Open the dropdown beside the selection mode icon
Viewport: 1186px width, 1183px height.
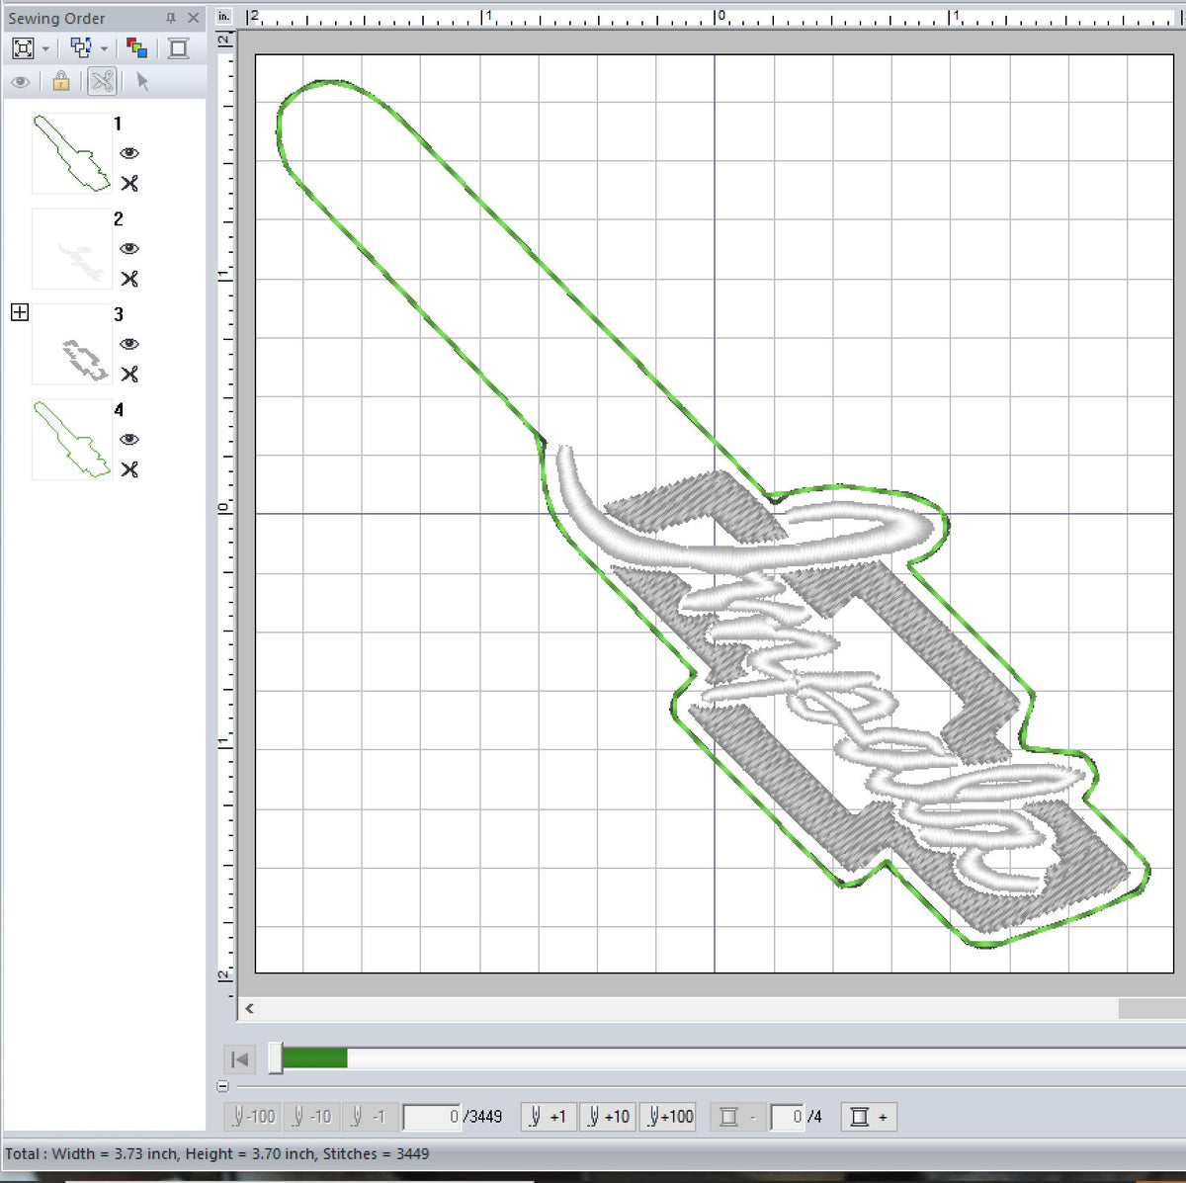tap(104, 47)
